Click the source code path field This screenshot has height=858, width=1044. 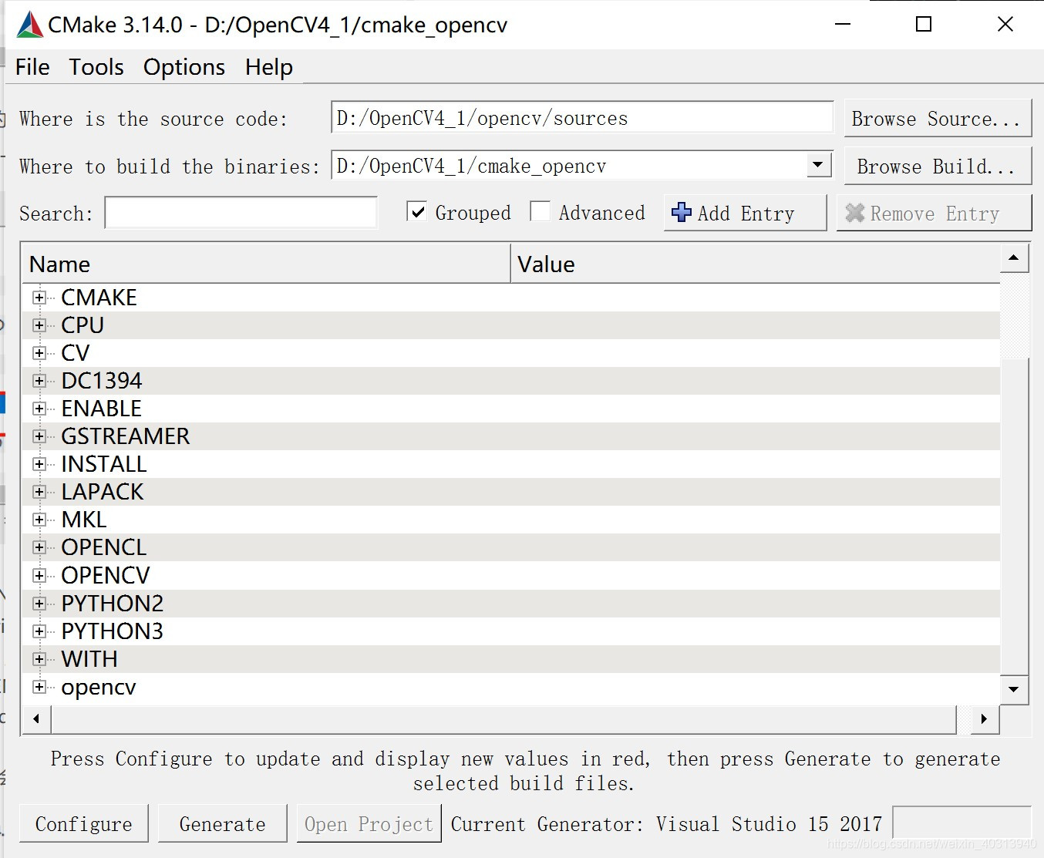(582, 118)
